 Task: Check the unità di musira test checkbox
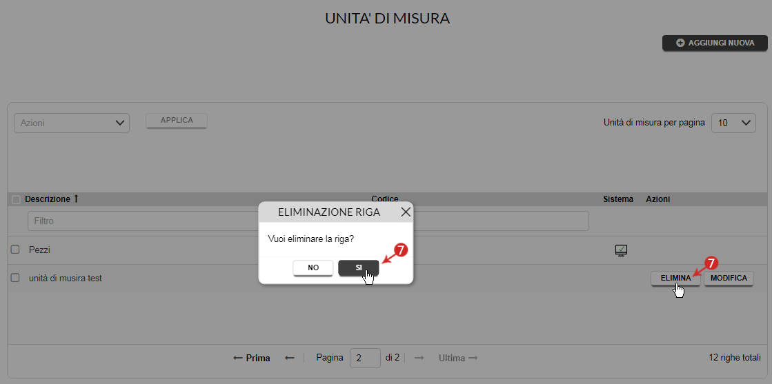tap(15, 278)
